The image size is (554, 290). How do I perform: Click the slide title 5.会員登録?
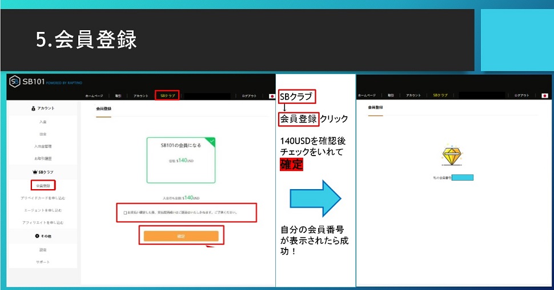[86, 39]
